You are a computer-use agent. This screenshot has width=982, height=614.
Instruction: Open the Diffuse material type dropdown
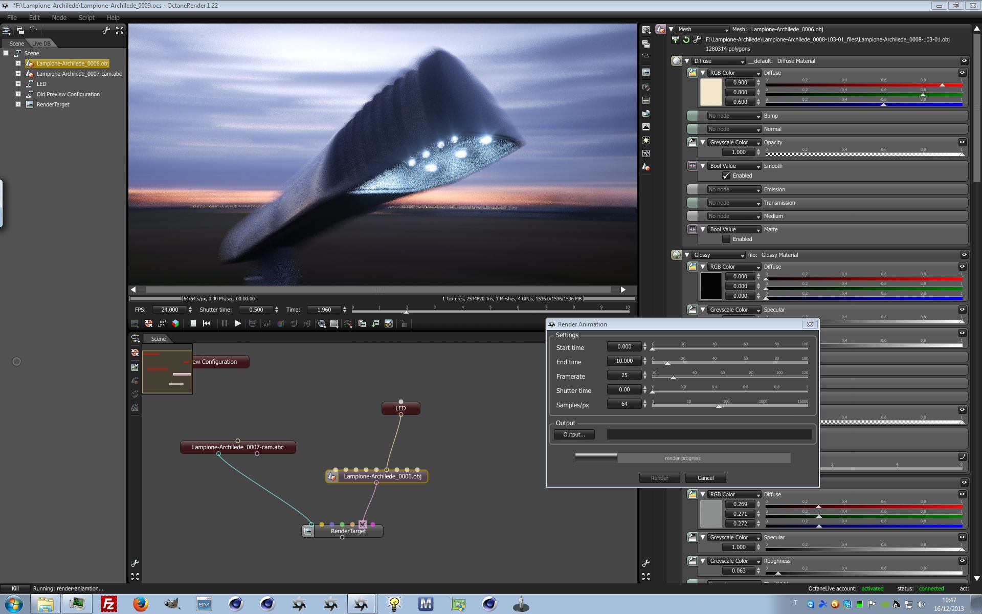pyautogui.click(x=719, y=61)
